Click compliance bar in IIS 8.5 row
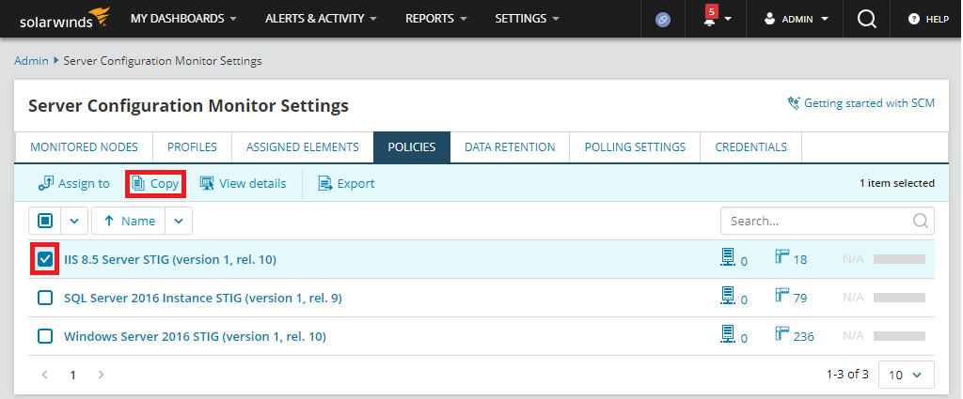This screenshot has width=963, height=399. (x=899, y=259)
